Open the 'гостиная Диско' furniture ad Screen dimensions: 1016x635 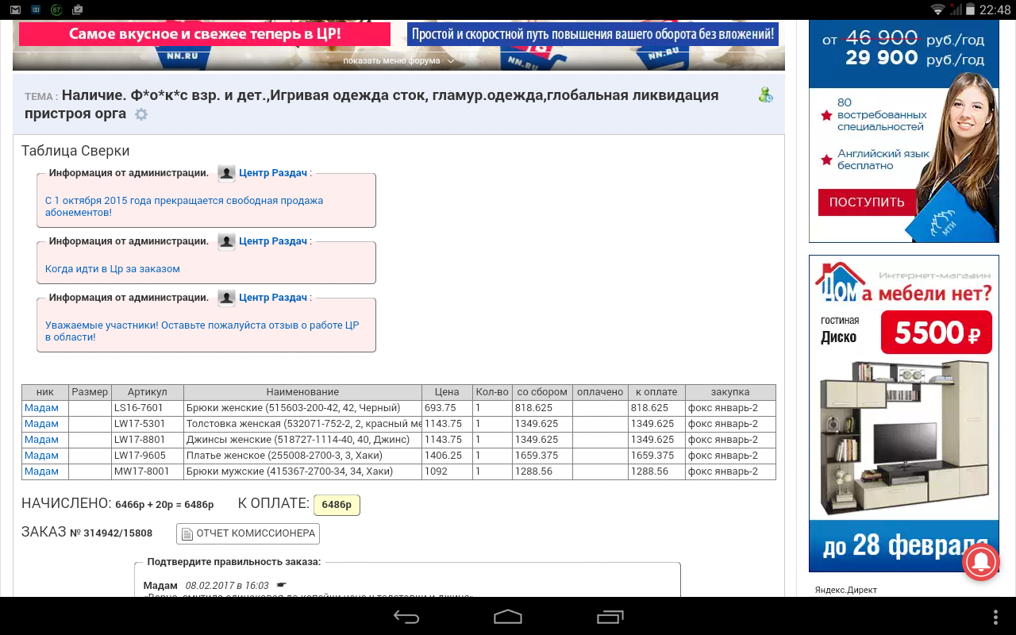pyautogui.click(x=903, y=413)
